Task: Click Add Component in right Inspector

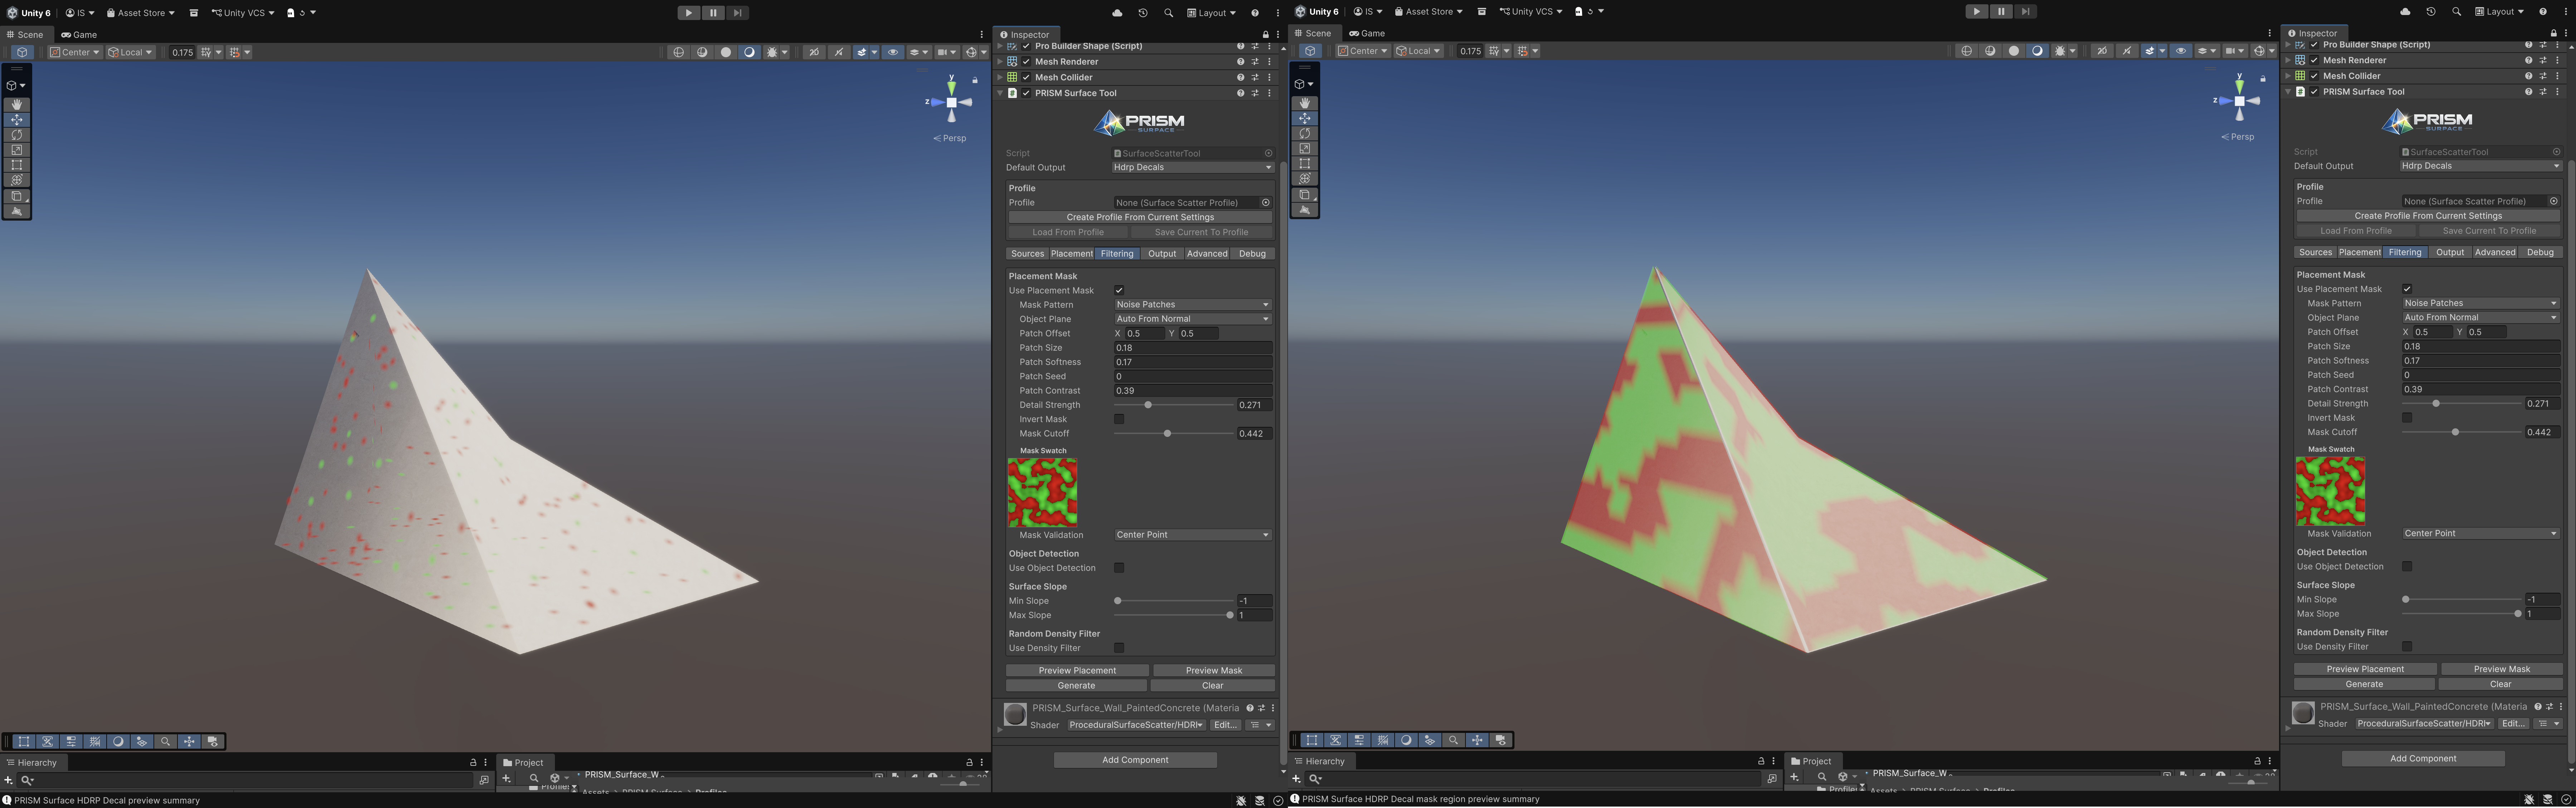Action: point(2422,759)
